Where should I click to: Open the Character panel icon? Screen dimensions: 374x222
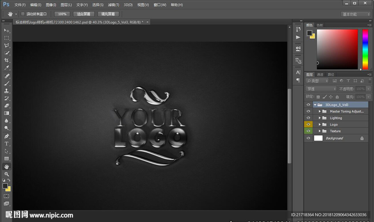[x=298, y=72]
